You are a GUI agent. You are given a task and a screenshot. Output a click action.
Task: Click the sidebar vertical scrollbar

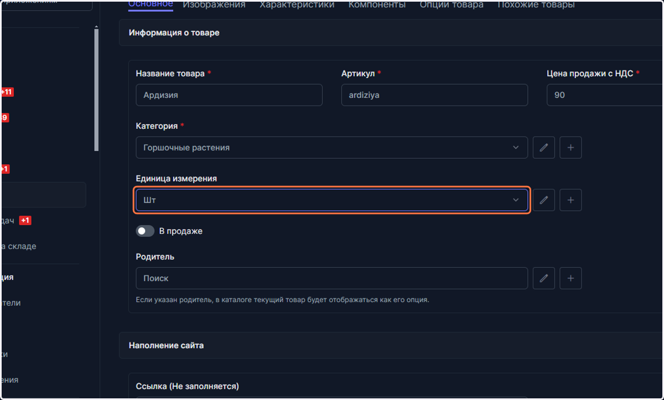coord(96,90)
